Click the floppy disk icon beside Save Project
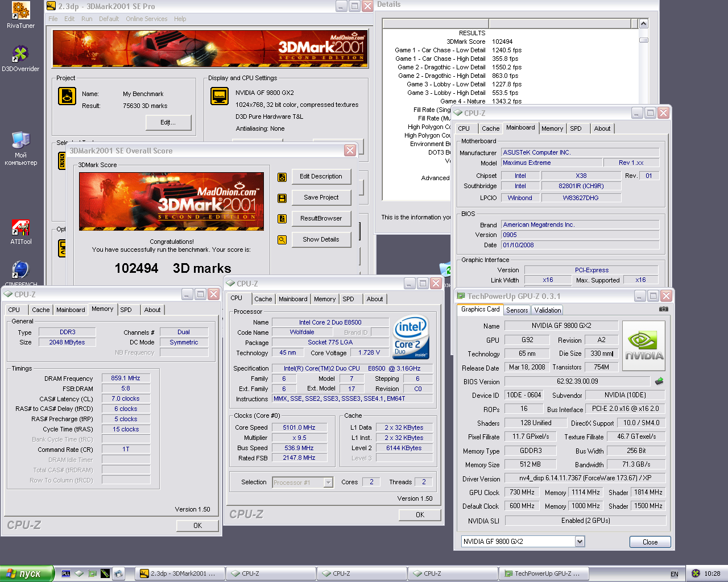728x582 pixels. (282, 198)
